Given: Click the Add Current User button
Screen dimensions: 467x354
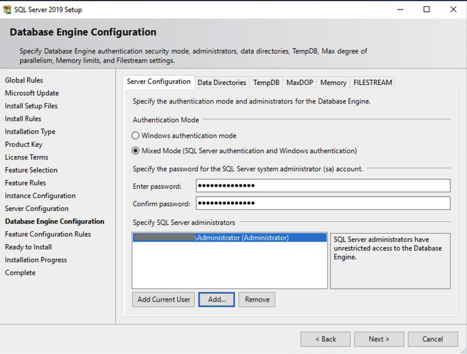Looking at the screenshot, I should pos(164,300).
